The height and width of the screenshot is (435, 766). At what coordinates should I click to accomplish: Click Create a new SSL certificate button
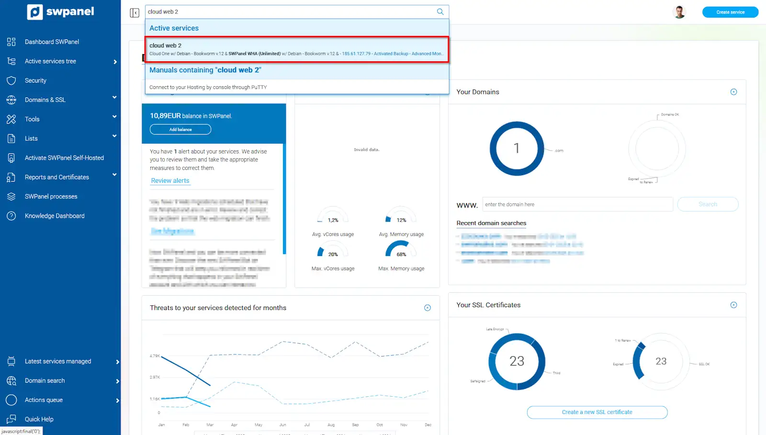point(597,412)
